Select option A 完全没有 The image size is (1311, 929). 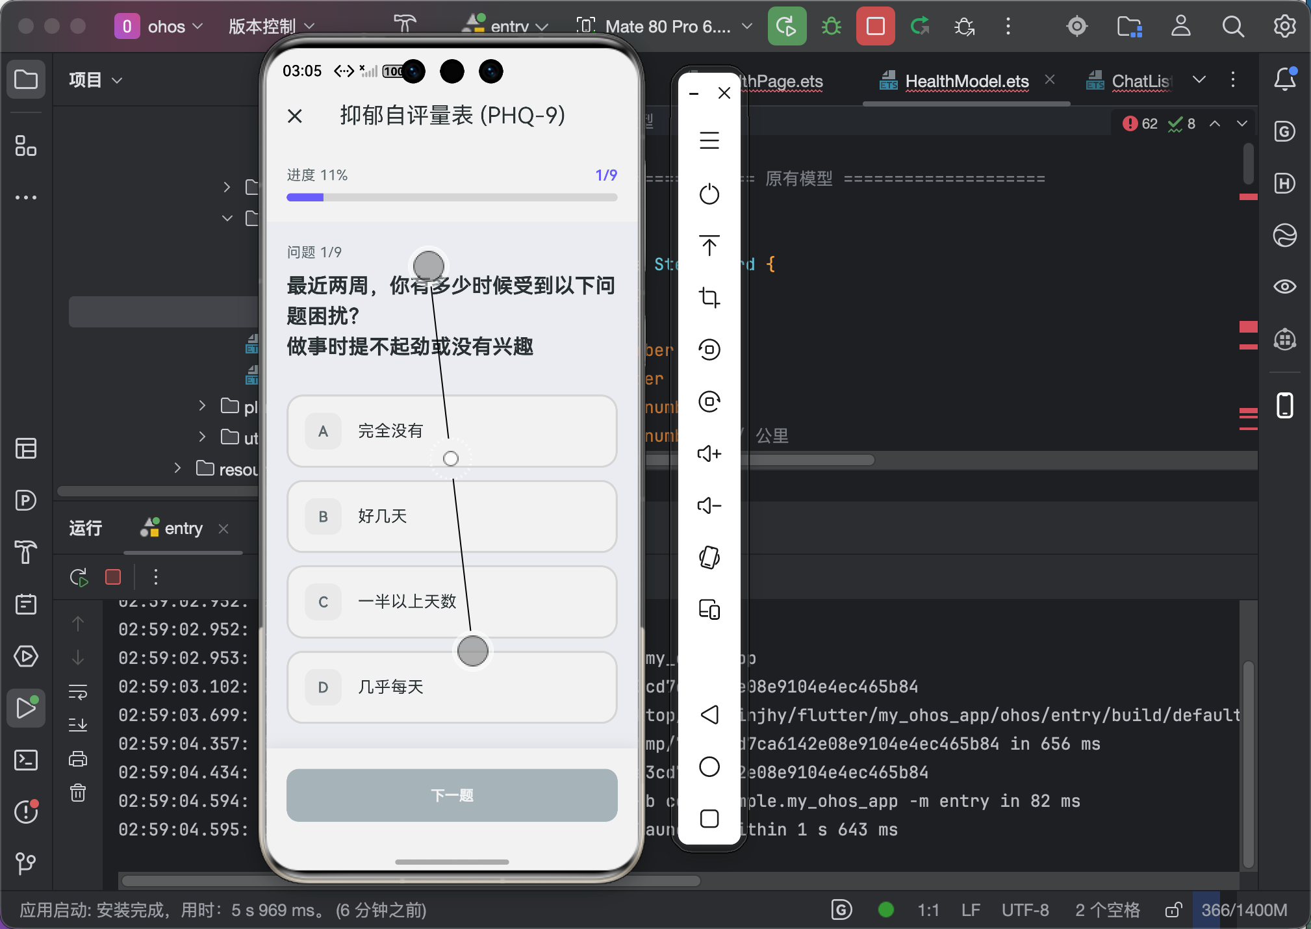452,431
